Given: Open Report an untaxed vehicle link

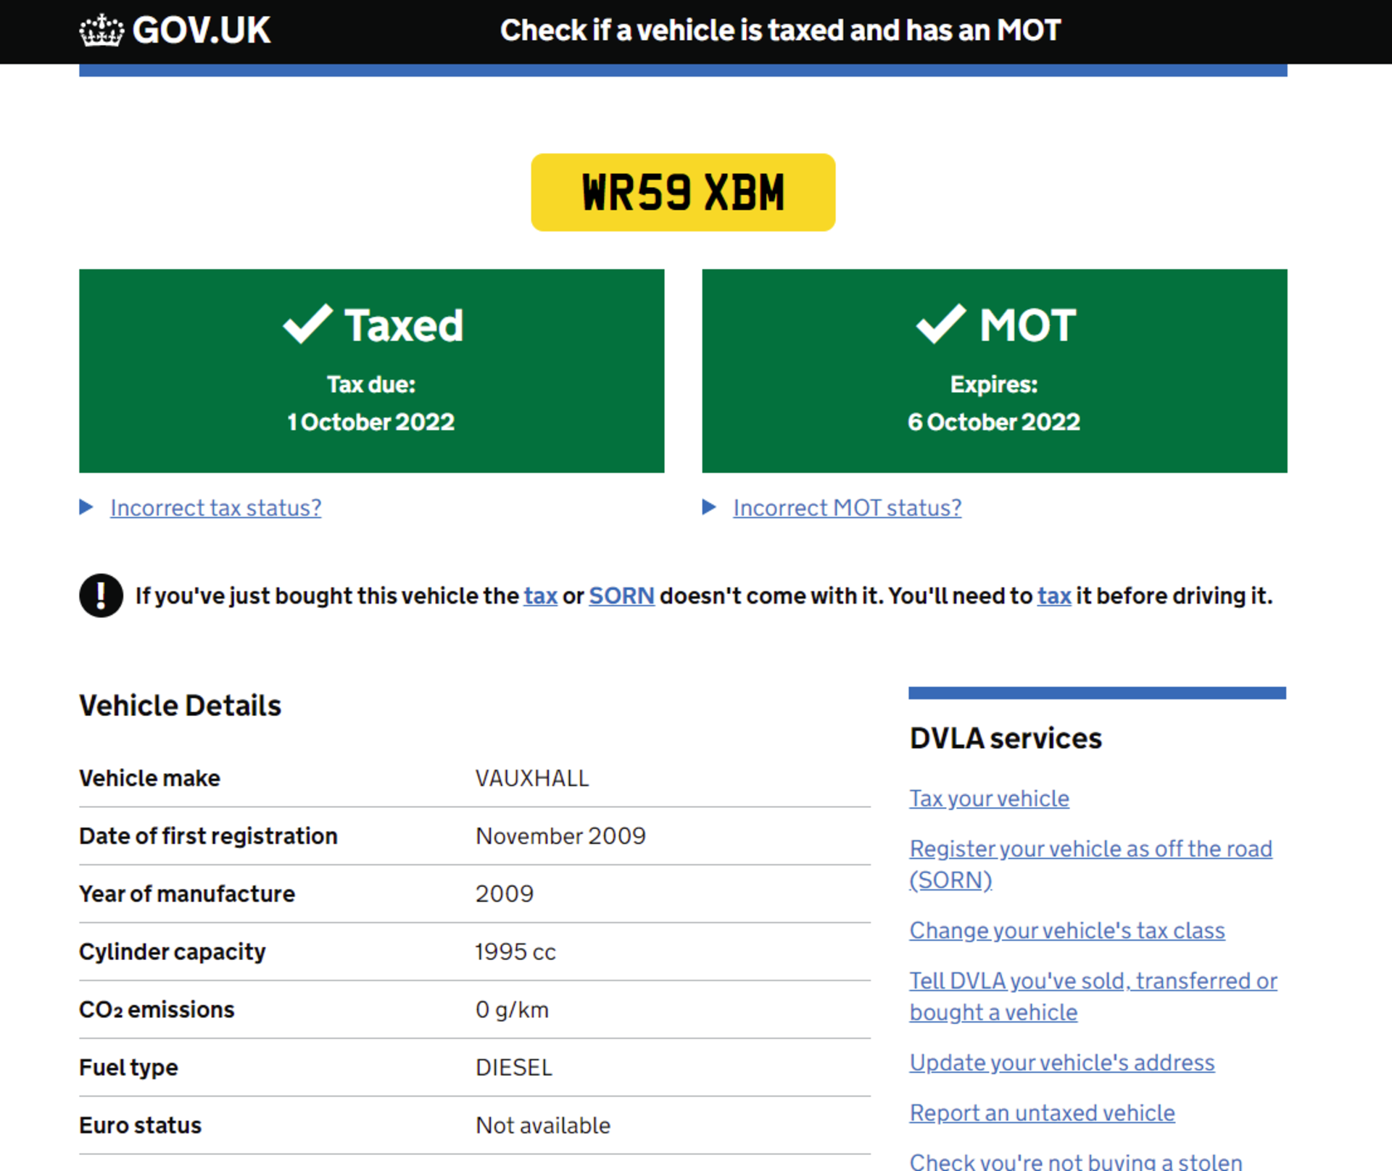Looking at the screenshot, I should (x=1042, y=1113).
